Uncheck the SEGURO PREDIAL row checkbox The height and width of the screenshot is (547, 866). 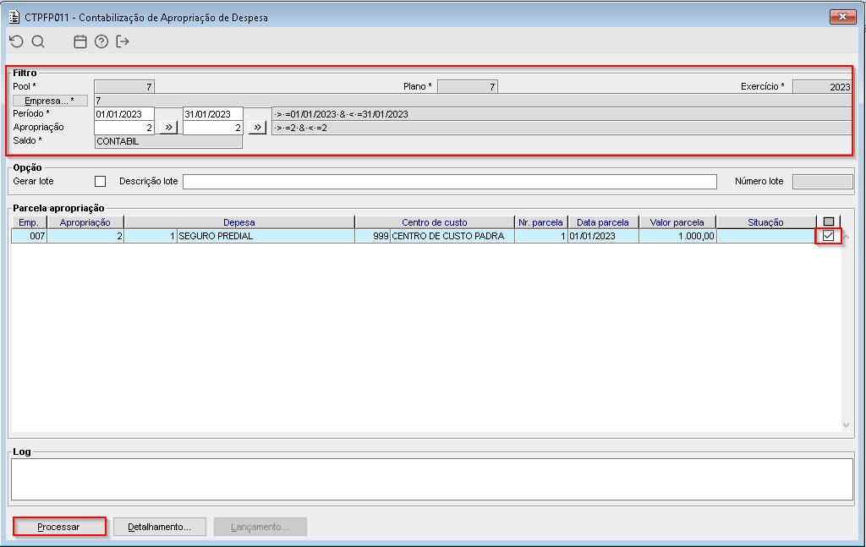click(x=828, y=236)
